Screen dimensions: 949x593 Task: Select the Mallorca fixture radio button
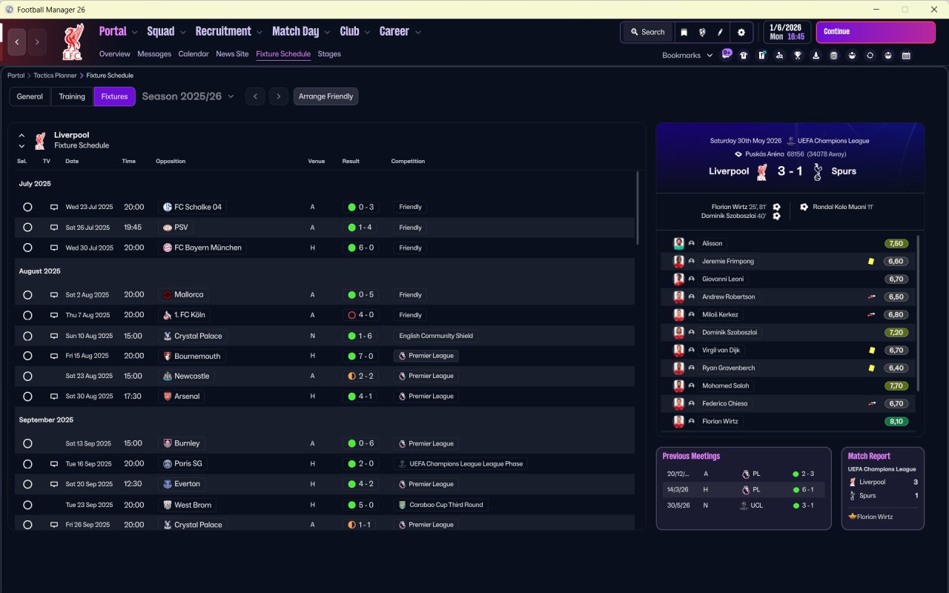pos(27,295)
